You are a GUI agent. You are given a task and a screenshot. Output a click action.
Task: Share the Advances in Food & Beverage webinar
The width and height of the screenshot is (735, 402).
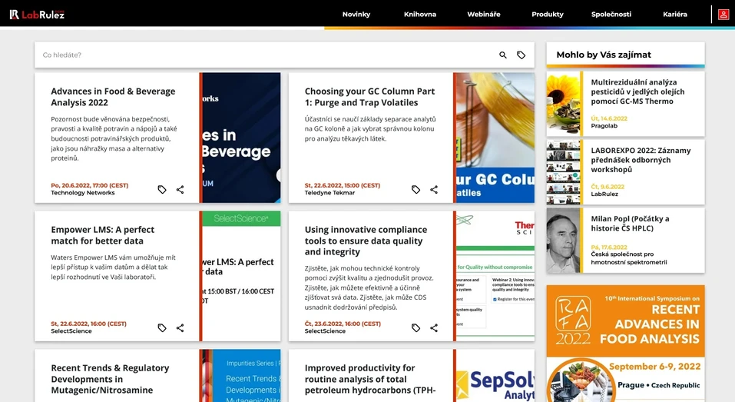pyautogui.click(x=180, y=189)
